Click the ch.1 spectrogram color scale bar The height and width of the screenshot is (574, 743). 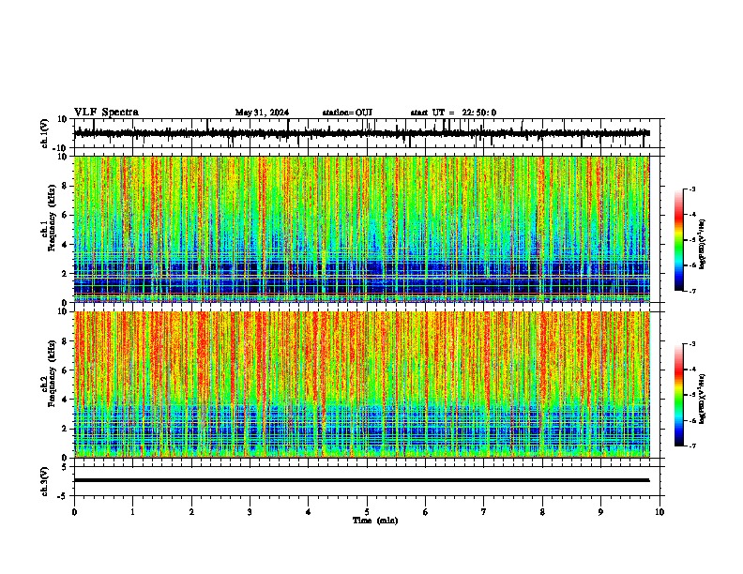point(678,240)
